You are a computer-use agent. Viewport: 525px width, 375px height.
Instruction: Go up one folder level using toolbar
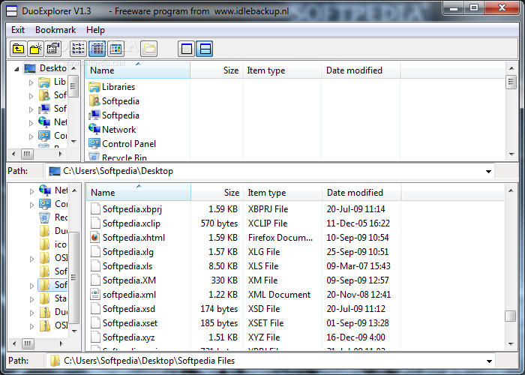(x=18, y=49)
